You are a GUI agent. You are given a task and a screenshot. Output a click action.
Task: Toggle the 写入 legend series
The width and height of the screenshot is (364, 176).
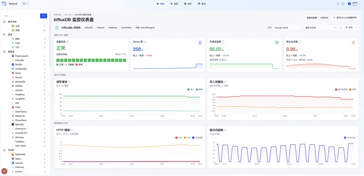[191, 89]
